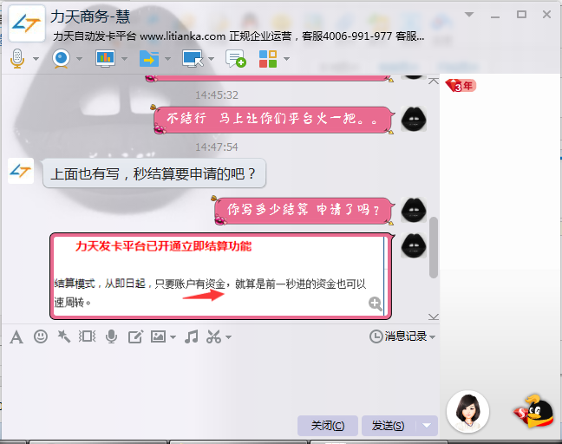562x444 pixels.
Task: Choose a music note to share
Action: pyautogui.click(x=192, y=336)
